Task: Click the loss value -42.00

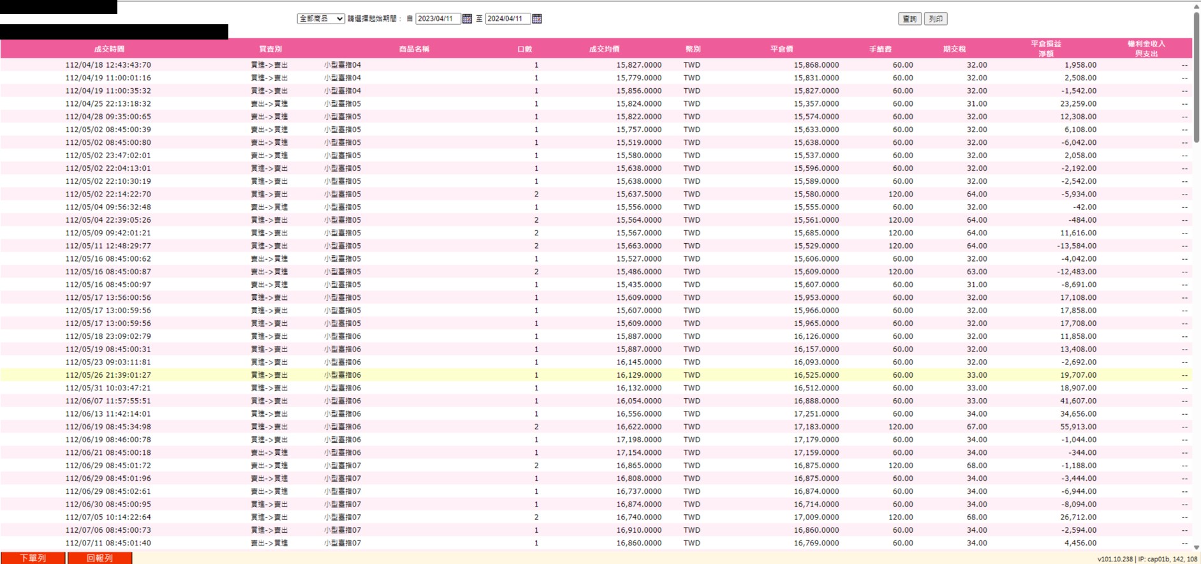Action: 1085,207
